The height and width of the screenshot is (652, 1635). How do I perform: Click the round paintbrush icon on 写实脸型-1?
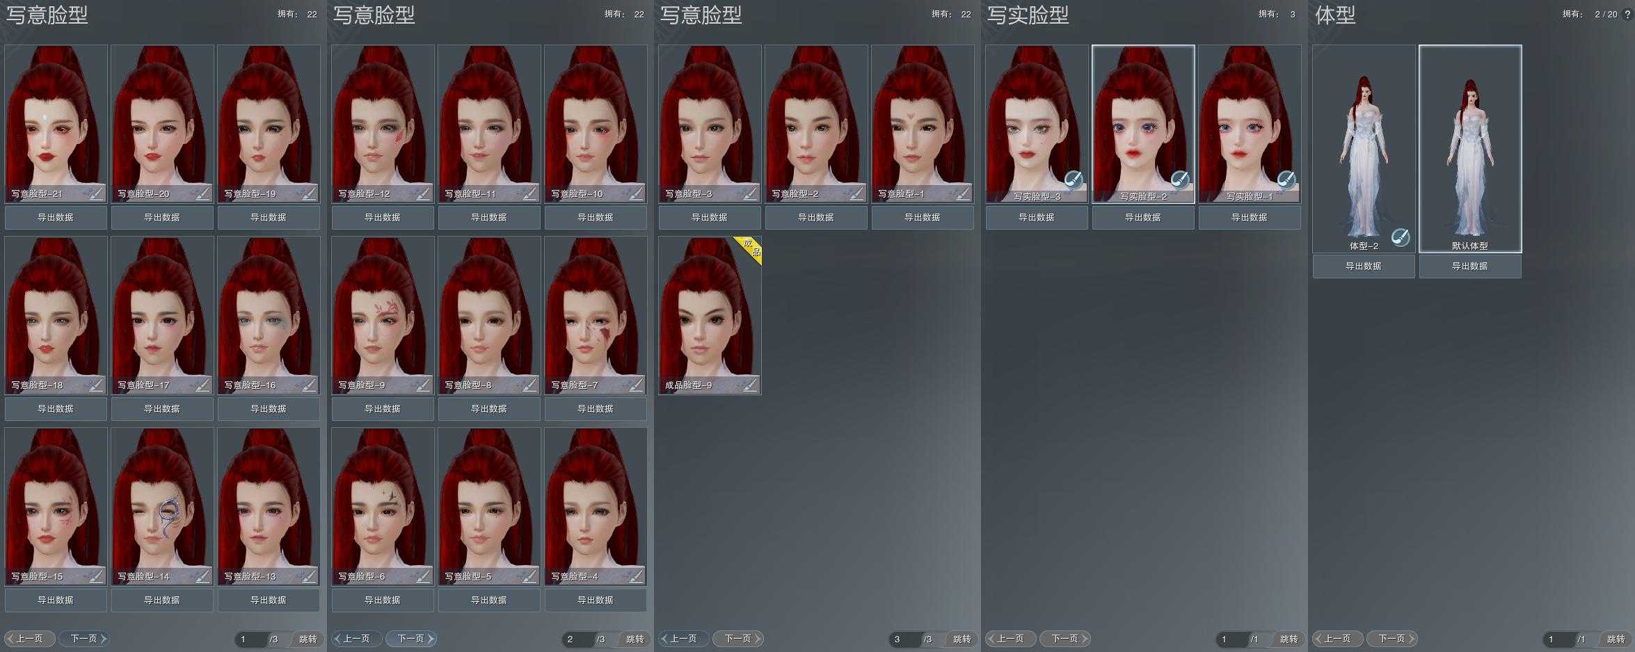[1286, 180]
